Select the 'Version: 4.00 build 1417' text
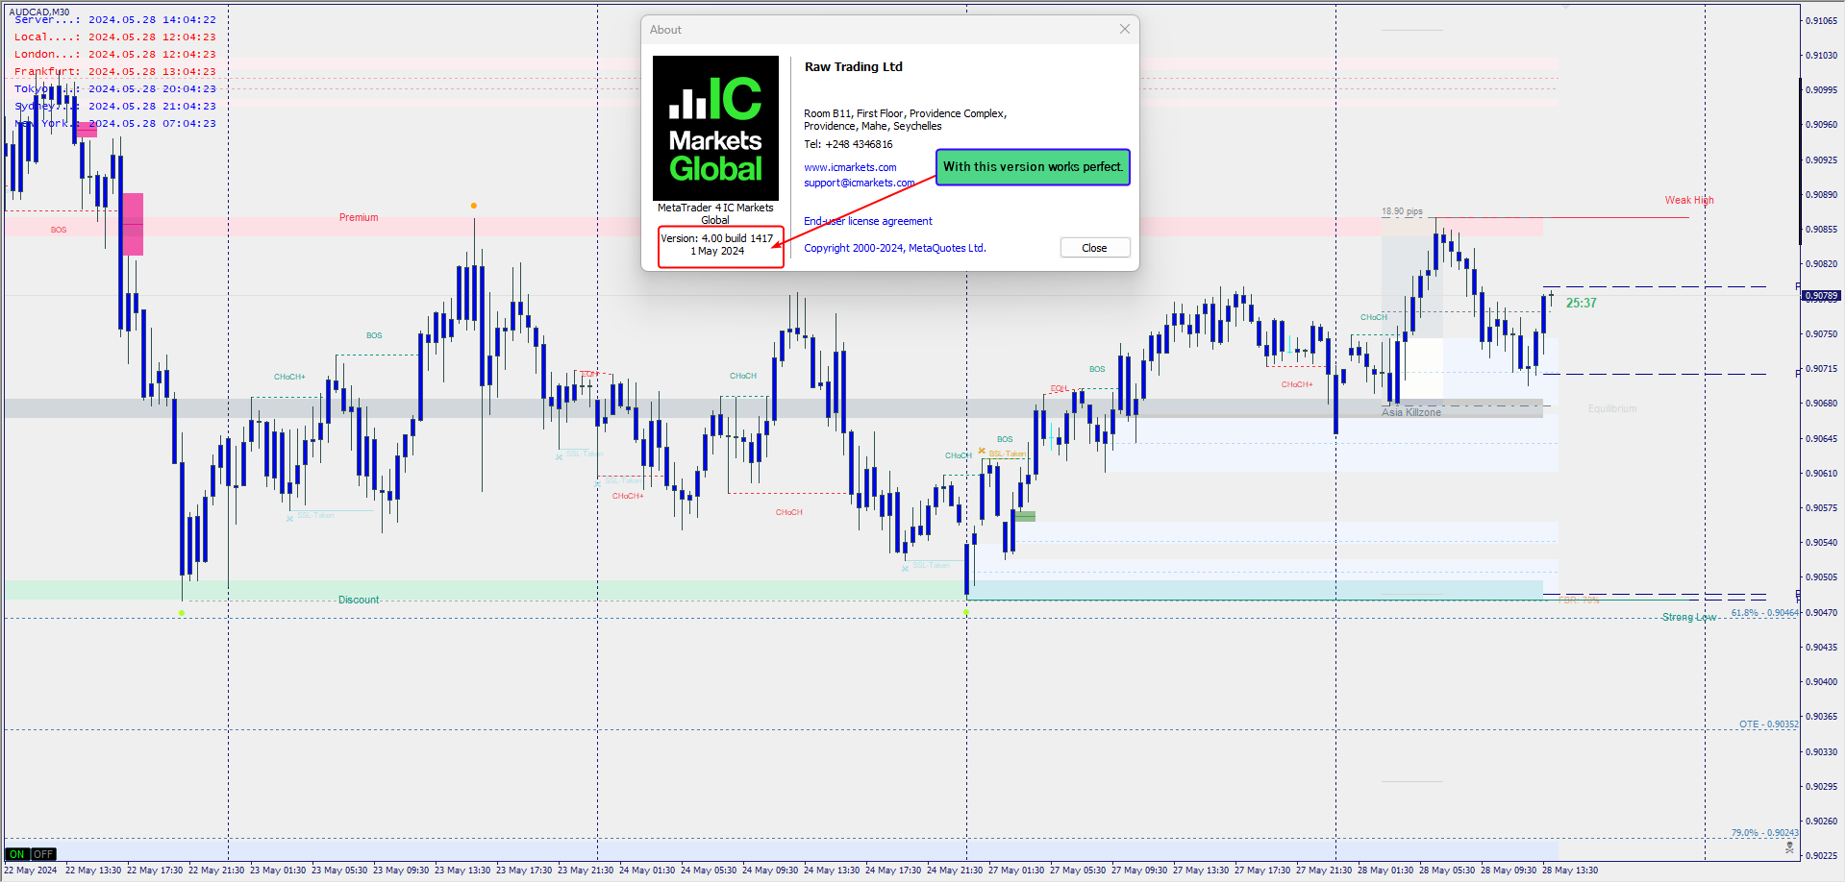 717,238
